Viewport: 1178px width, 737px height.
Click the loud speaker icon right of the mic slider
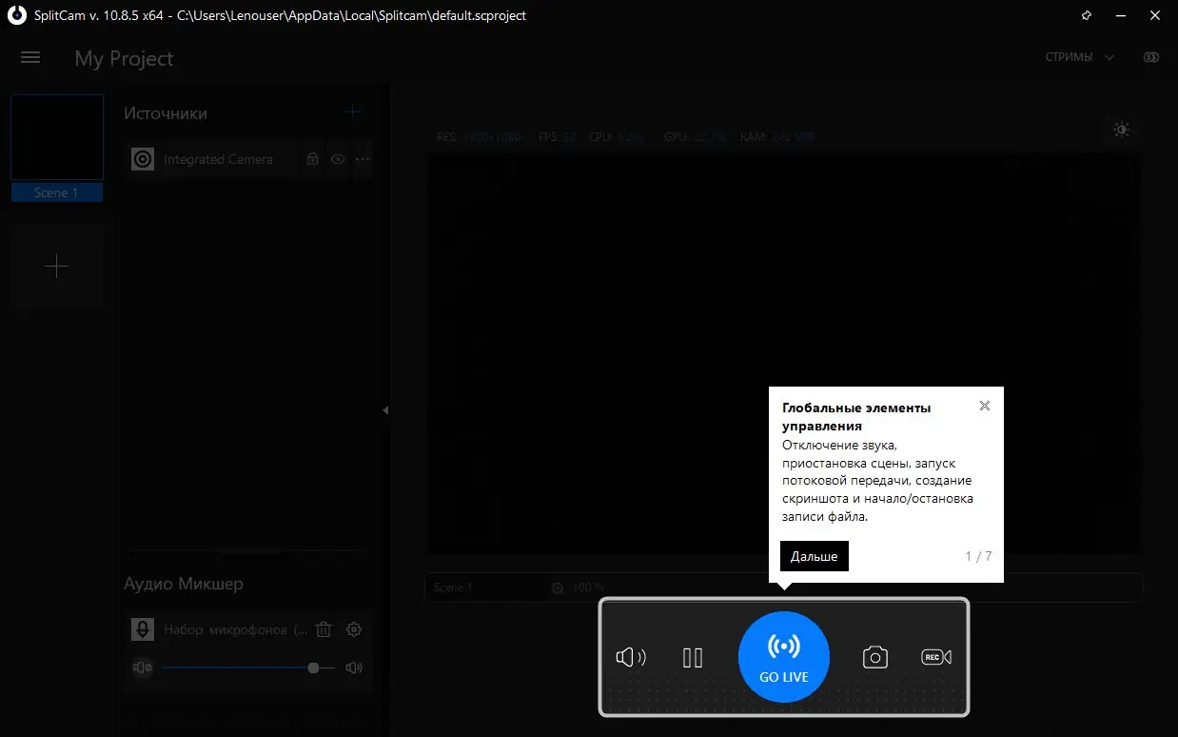(x=354, y=667)
